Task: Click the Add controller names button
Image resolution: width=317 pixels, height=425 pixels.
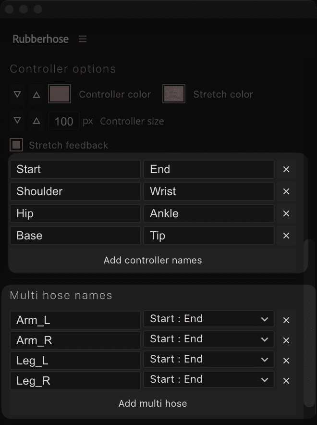Action: point(153,260)
